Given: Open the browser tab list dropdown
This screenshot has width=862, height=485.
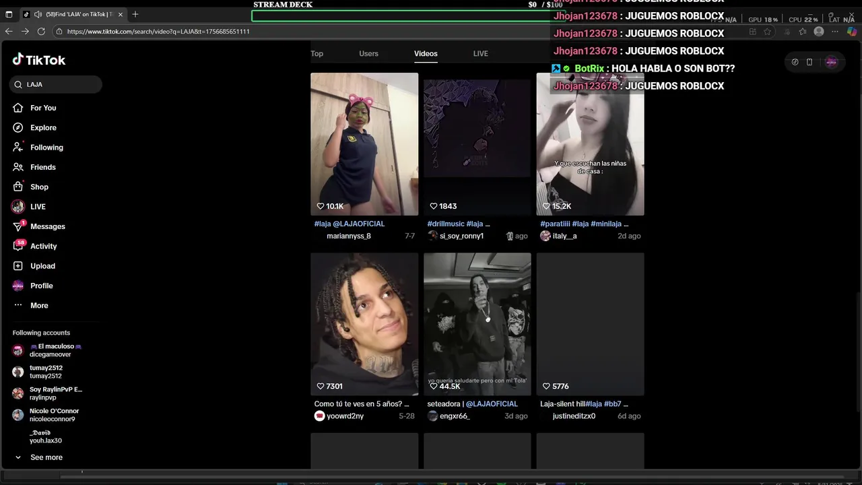Looking at the screenshot, I should pyautogui.click(x=9, y=14).
